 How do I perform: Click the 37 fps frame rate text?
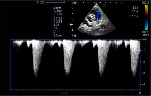pyautogui.click(x=134, y=16)
